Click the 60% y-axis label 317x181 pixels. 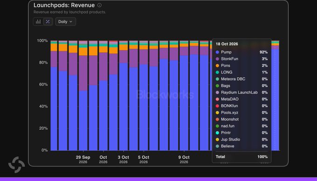(43, 85)
